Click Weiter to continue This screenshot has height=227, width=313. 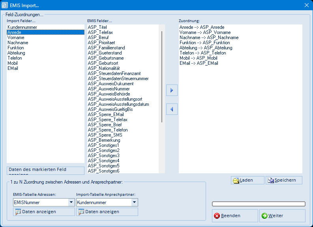pyautogui.click(x=282, y=216)
